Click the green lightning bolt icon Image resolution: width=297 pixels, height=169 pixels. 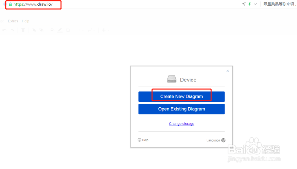(x=249, y=4)
